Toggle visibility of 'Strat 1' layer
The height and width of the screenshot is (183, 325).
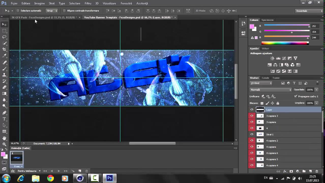[x=252, y=134]
